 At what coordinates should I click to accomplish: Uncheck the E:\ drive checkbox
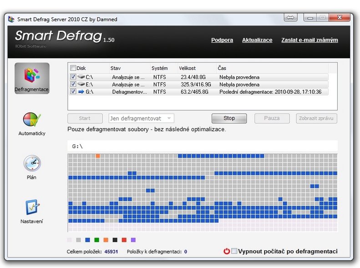[73, 84]
